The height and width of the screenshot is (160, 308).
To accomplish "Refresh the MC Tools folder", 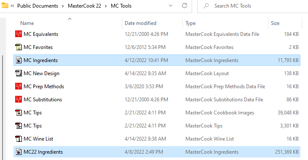I will [x=185, y=6].
